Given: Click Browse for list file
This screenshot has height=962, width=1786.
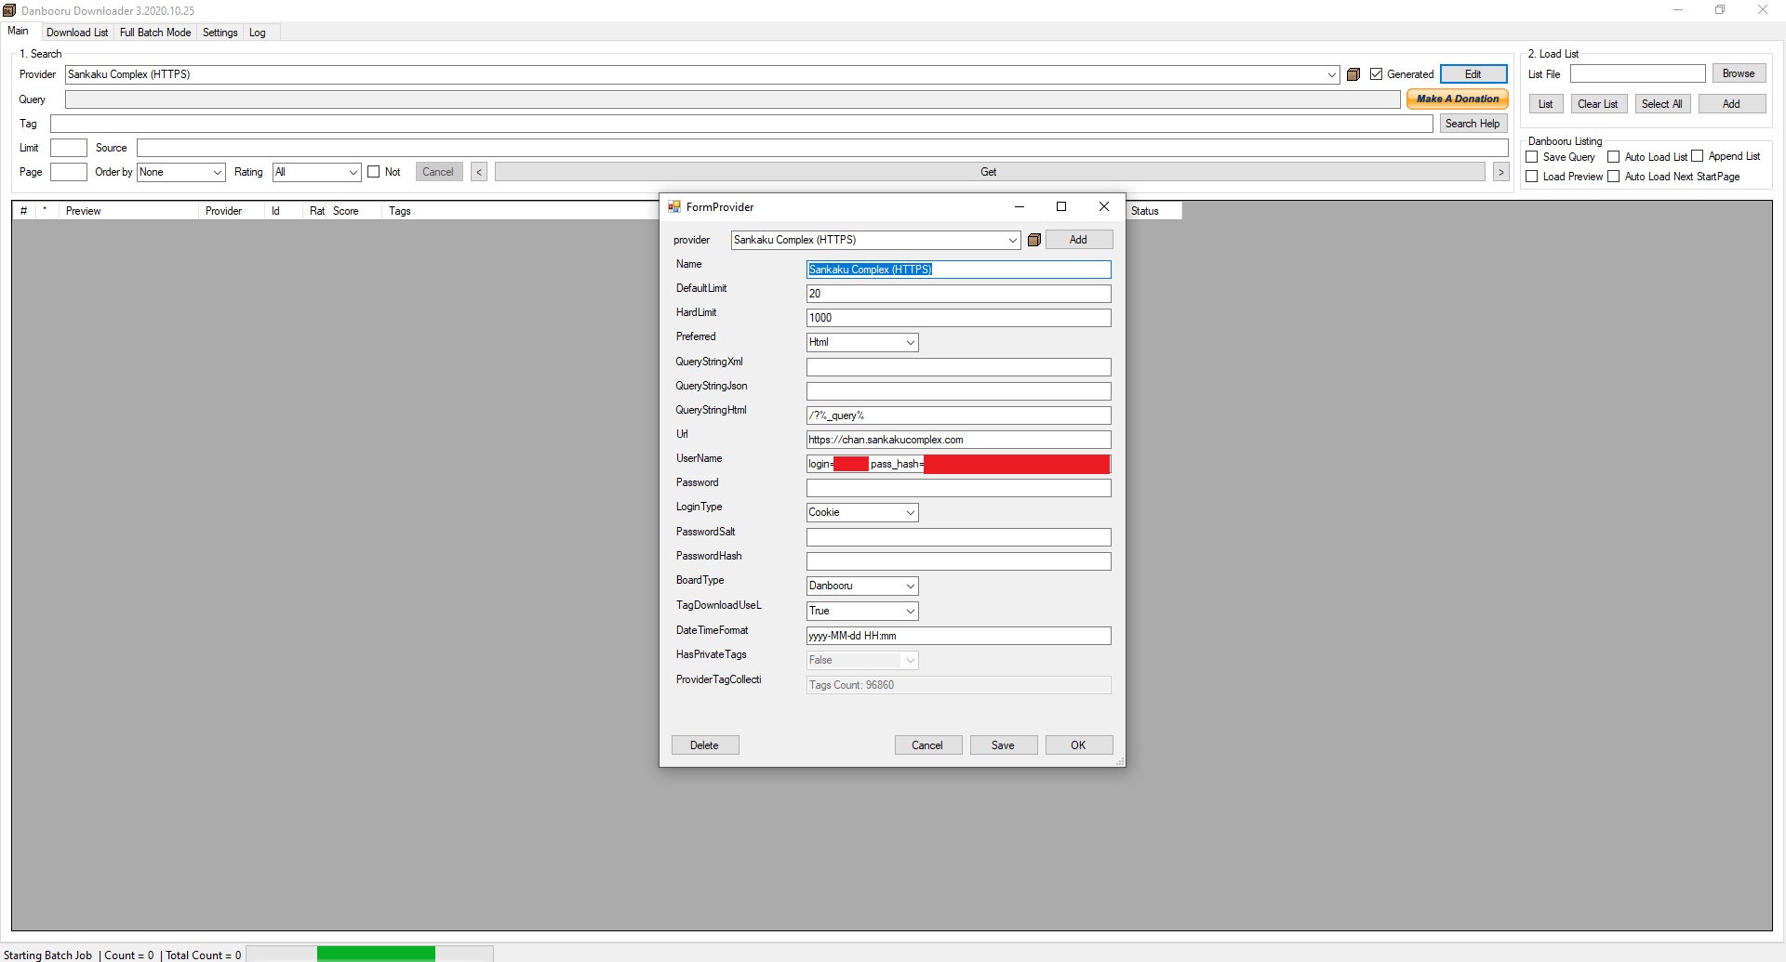Looking at the screenshot, I should pyautogui.click(x=1739, y=73).
